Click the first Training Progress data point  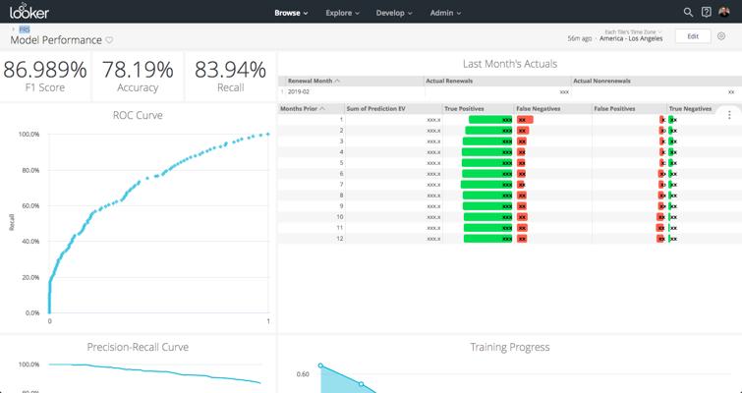[320, 365]
